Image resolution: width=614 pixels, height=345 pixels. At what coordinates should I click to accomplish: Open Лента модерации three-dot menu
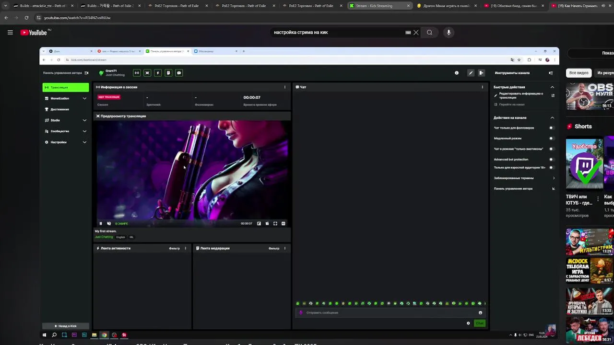point(285,249)
